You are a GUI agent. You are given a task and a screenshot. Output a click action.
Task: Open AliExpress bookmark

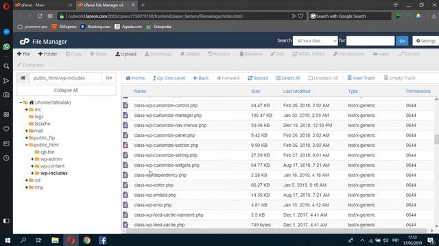(64, 27)
